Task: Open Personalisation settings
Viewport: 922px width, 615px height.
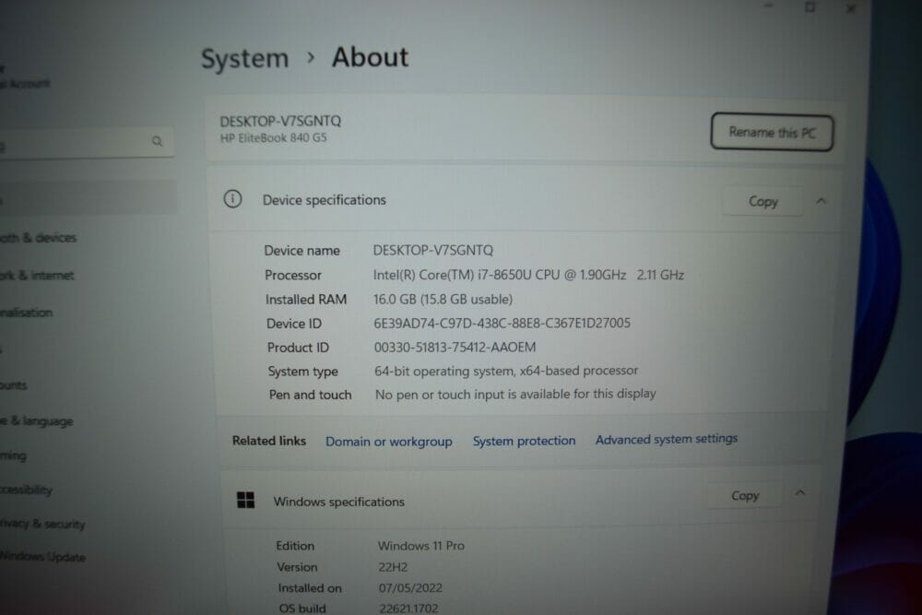Action: click(27, 313)
